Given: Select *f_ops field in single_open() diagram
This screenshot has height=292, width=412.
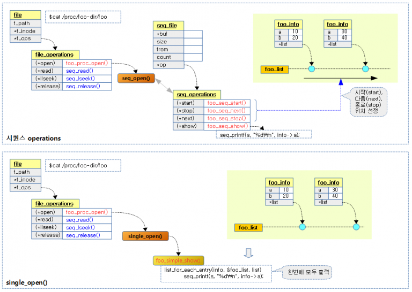Looking at the screenshot, I should (x=26, y=188).
